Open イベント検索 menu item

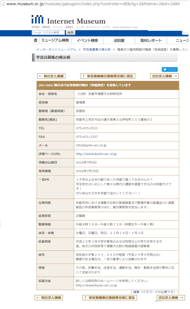[87, 40]
